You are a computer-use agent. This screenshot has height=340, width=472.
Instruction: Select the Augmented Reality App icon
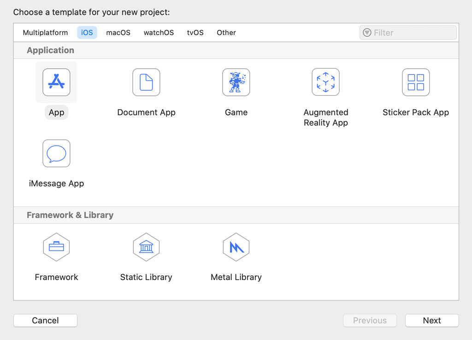(x=326, y=82)
